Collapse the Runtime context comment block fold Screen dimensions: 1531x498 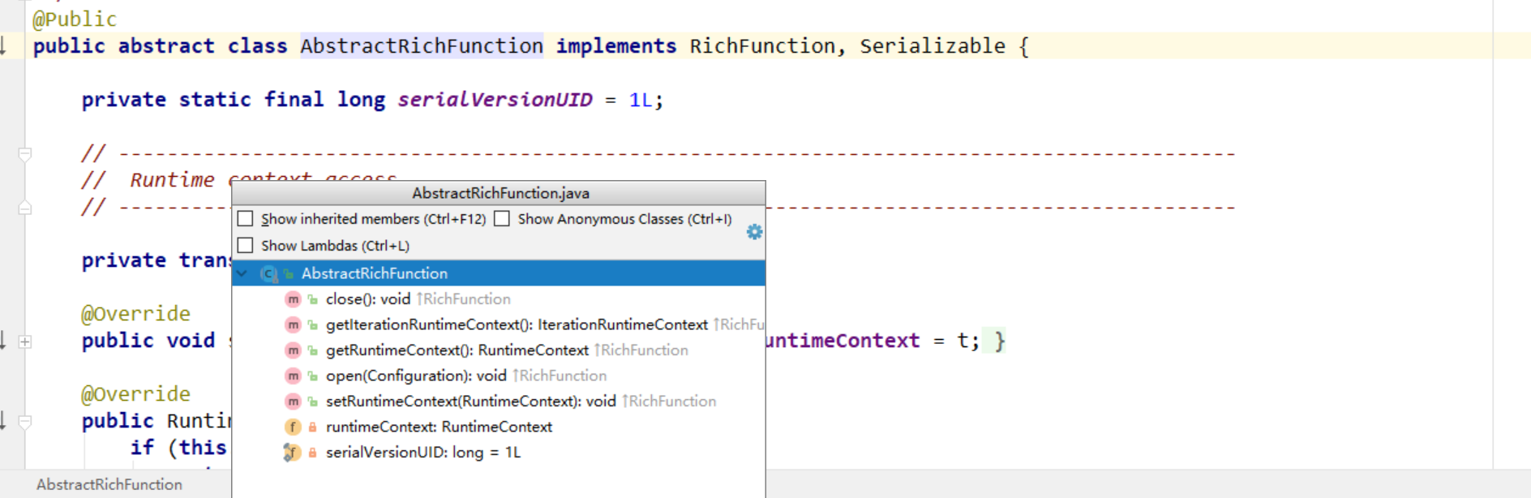[25, 153]
